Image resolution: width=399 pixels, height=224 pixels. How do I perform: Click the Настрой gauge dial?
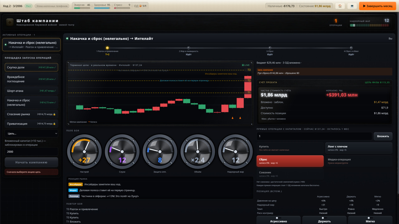84,152
